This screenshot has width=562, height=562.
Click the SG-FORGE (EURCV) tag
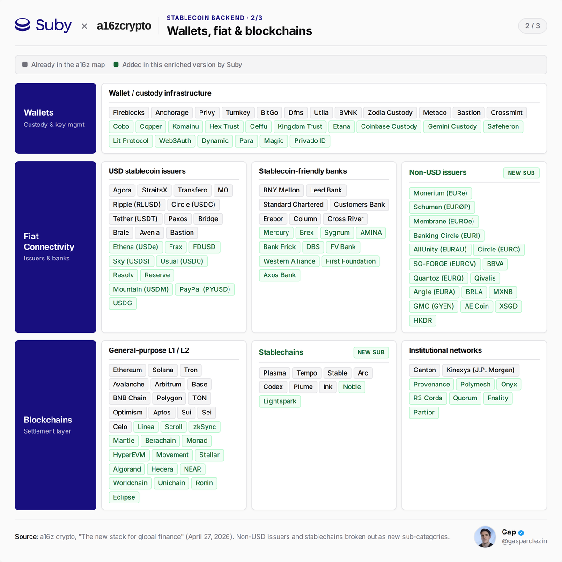tap(445, 264)
